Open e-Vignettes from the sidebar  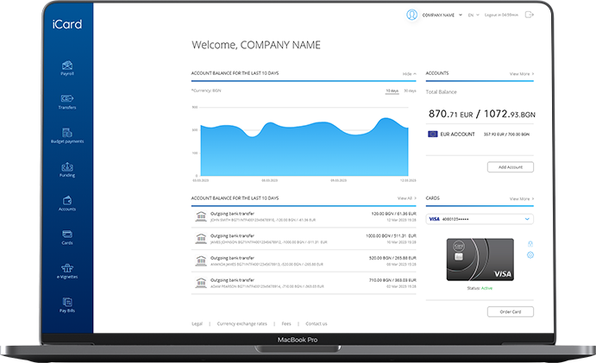point(67,269)
